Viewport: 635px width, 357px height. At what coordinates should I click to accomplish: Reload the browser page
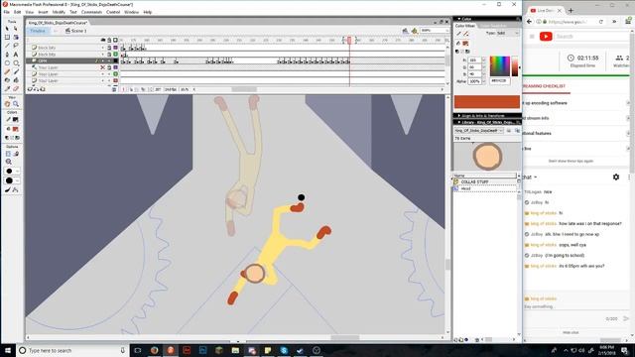[601, 22]
